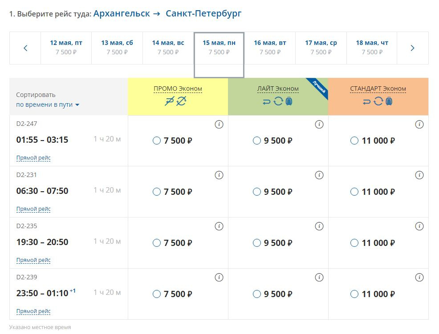Viewport: 439px width, 334px height.
Task: Open info for D2-235 STANDARD fare
Action: (419, 226)
